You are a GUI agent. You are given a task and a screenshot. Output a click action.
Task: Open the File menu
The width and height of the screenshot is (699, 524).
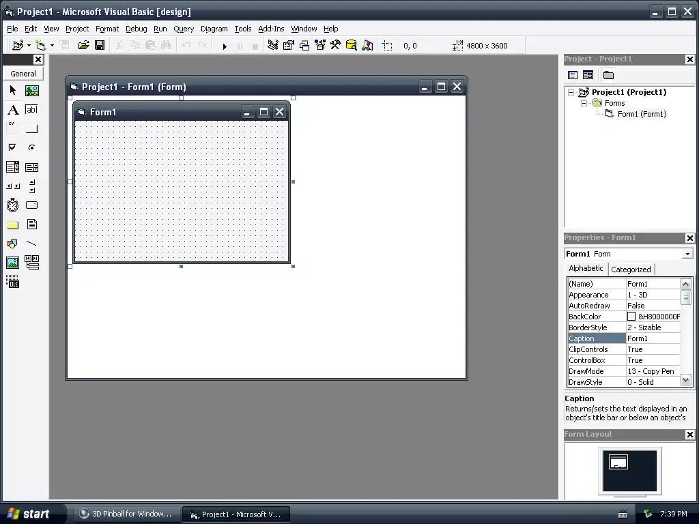coord(12,29)
